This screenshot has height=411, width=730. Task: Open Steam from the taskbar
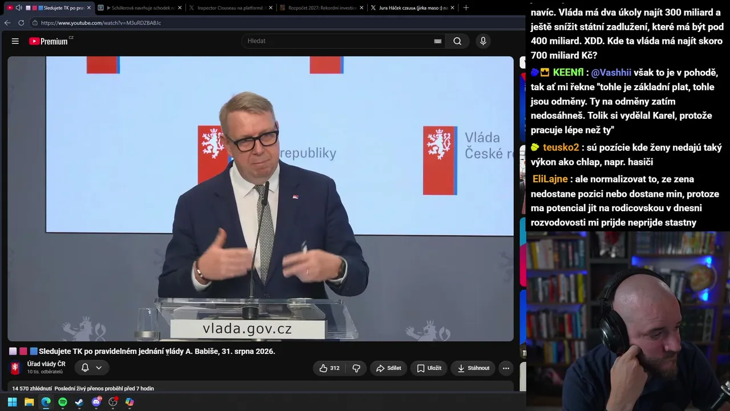click(79, 402)
